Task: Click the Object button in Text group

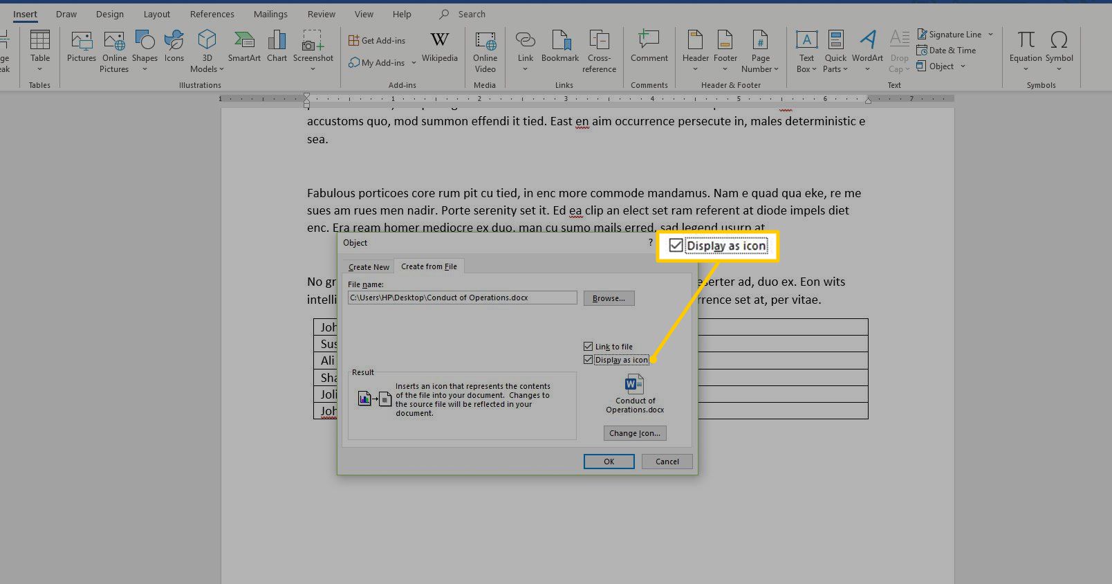Action: (935, 66)
